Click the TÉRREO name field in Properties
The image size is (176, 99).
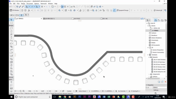[x=160, y=87]
